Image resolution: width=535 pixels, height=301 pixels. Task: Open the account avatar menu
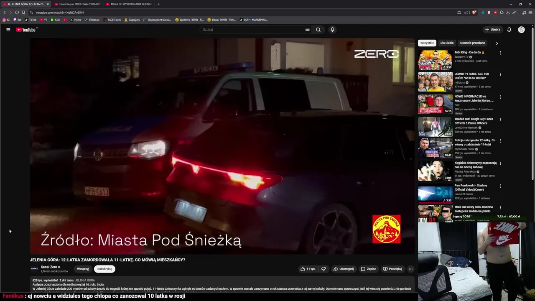click(x=521, y=30)
